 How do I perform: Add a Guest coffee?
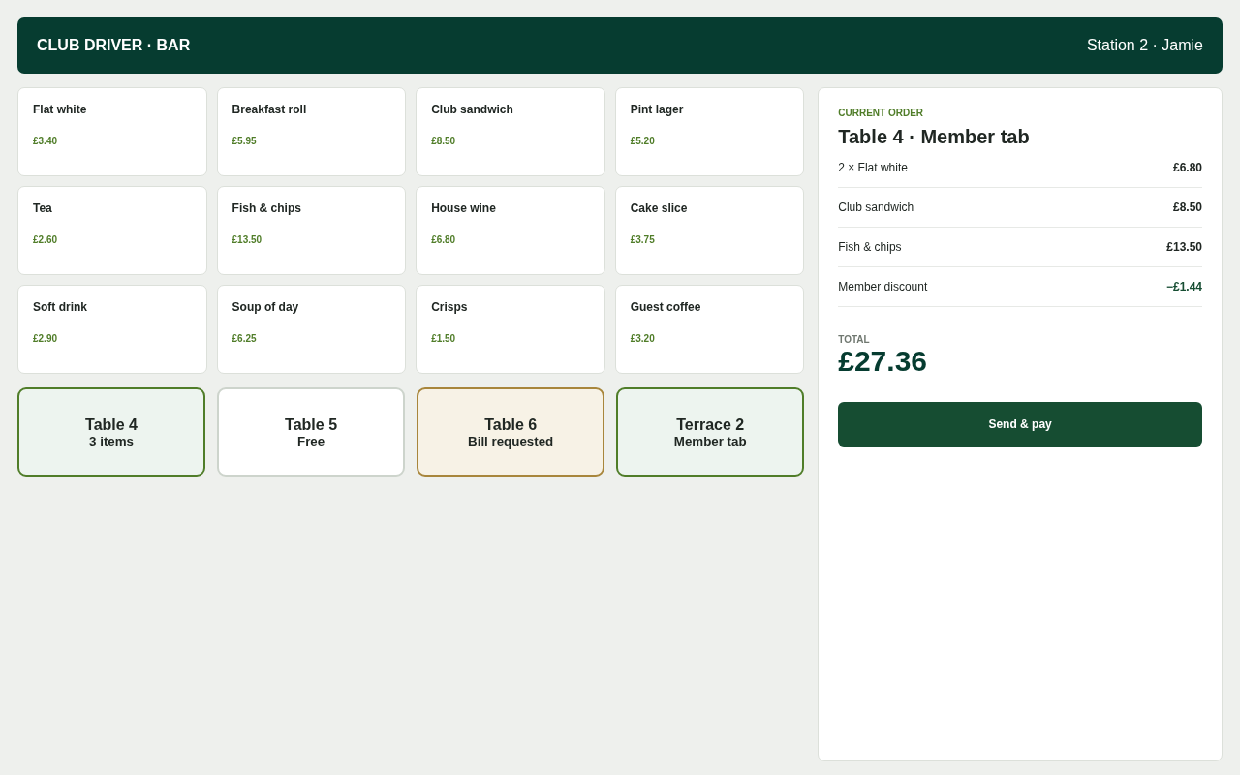[x=709, y=329]
